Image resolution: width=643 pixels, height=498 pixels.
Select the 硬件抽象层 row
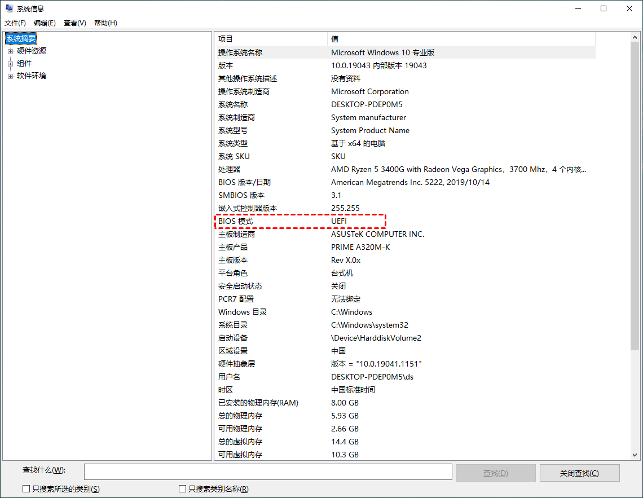coord(405,364)
